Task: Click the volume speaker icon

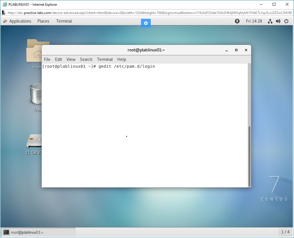Action: coord(278,21)
